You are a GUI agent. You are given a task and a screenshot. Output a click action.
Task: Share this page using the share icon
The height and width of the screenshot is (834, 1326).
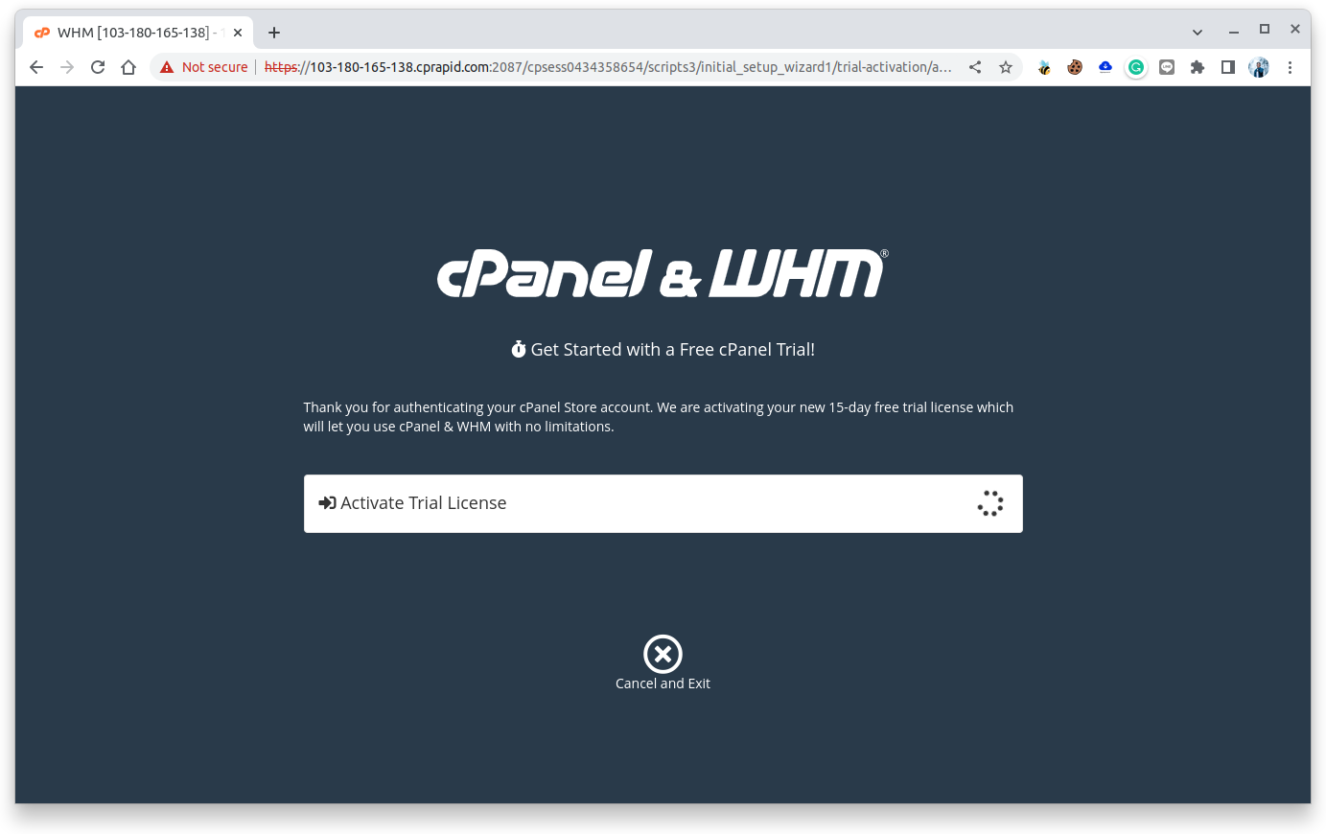(975, 67)
